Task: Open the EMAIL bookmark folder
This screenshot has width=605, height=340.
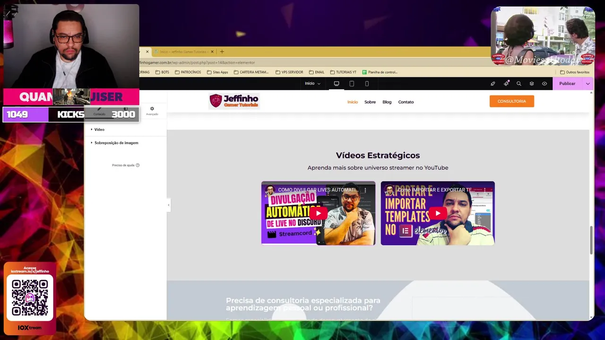Action: 317,72
